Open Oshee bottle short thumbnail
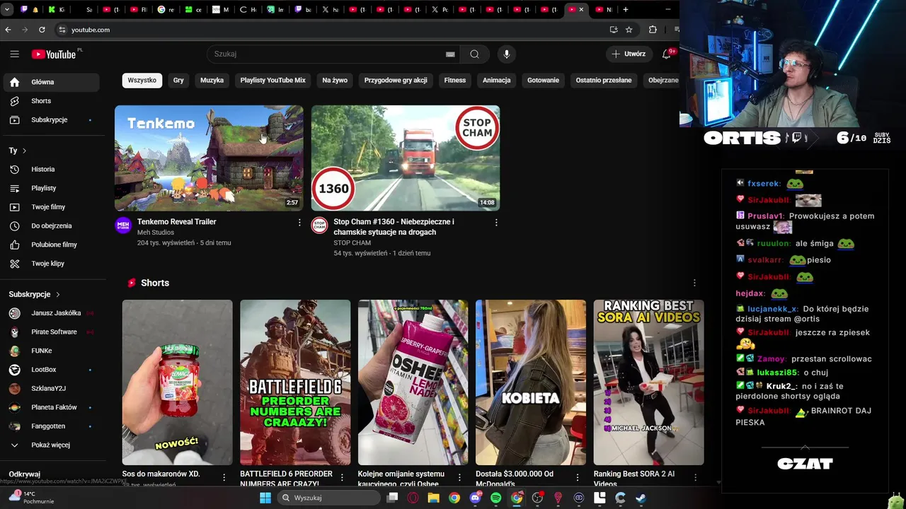 click(413, 382)
